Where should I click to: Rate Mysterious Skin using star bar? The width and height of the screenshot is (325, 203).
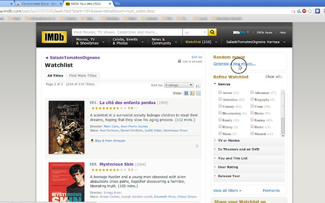point(109,170)
